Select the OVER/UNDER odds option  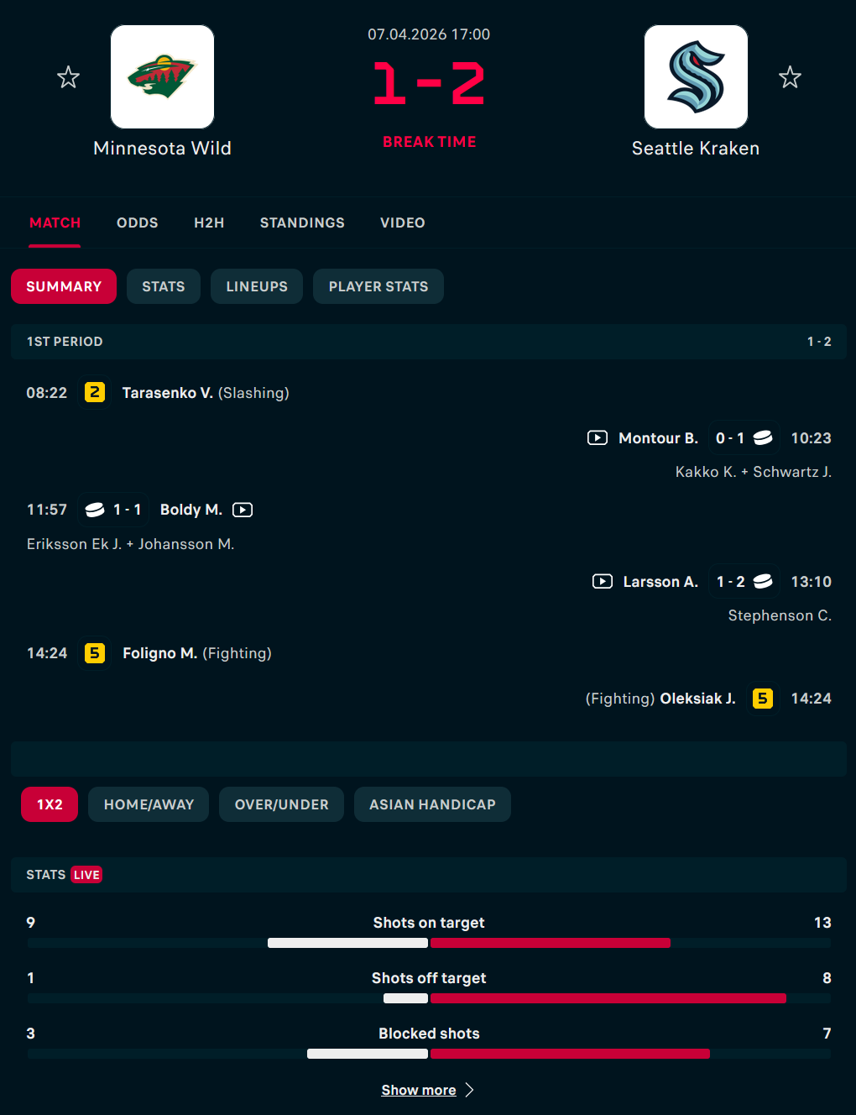[x=281, y=804]
